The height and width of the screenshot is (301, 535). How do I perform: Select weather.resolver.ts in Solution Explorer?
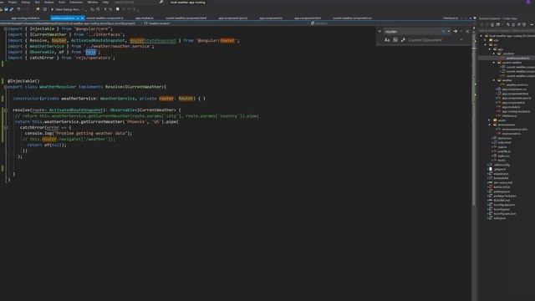518,58
